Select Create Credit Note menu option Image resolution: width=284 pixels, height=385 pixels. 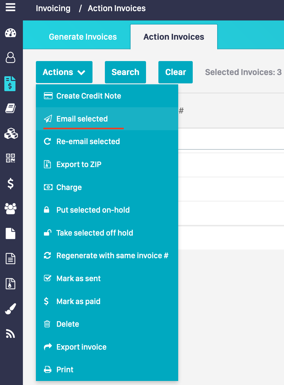(x=88, y=96)
